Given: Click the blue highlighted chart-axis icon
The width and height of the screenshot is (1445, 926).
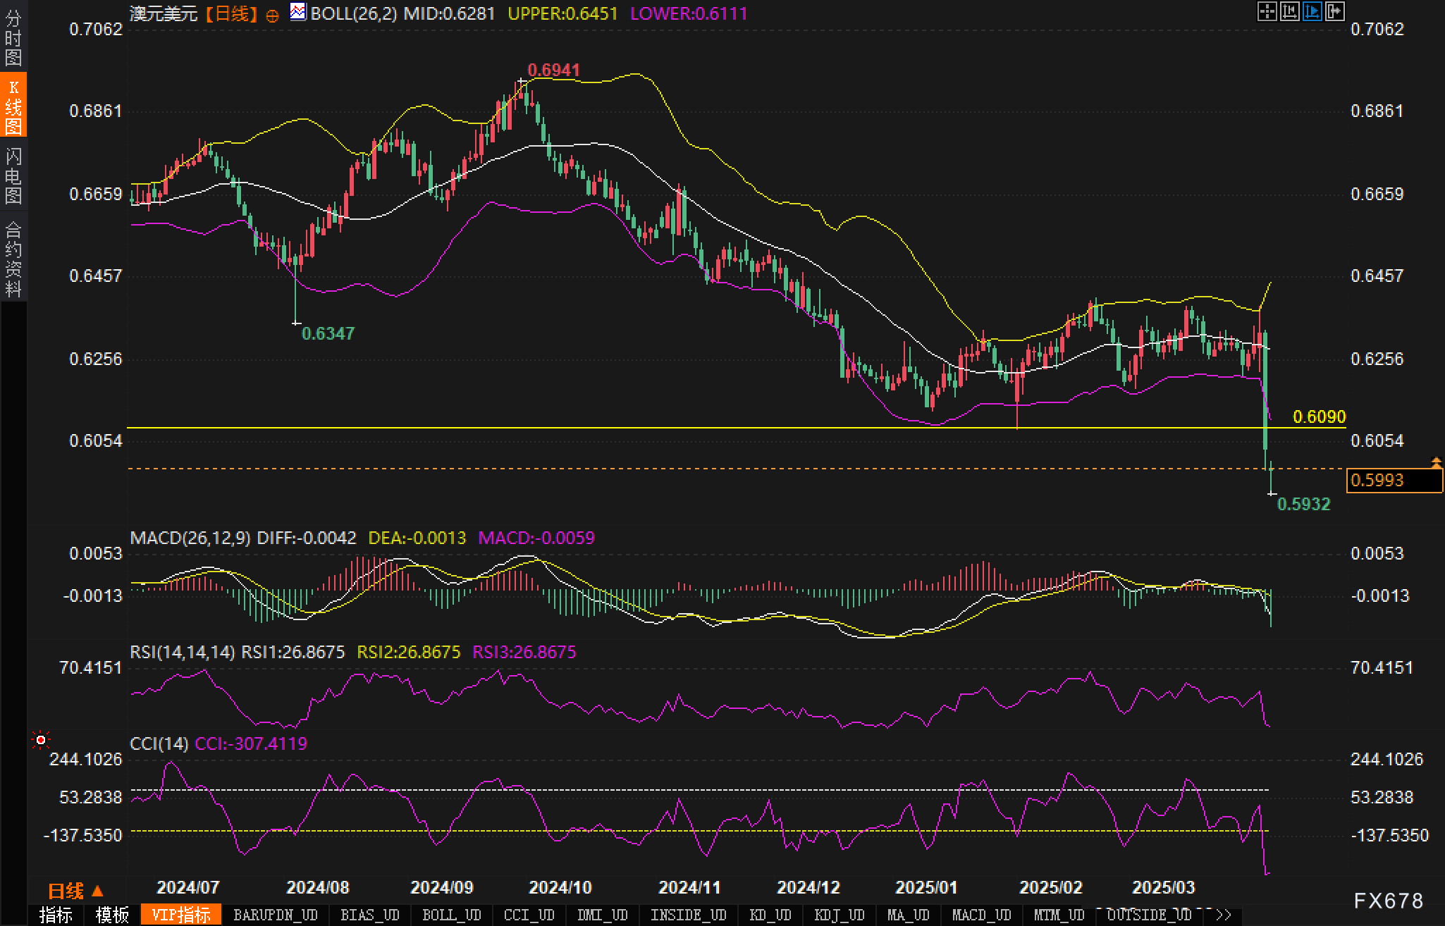Looking at the screenshot, I should pos(1312,11).
